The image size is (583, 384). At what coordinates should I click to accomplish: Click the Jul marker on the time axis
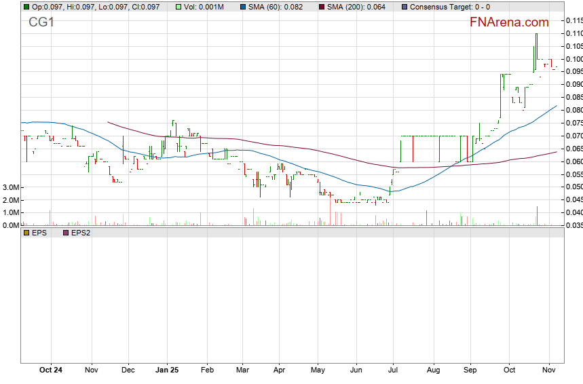[x=392, y=370]
